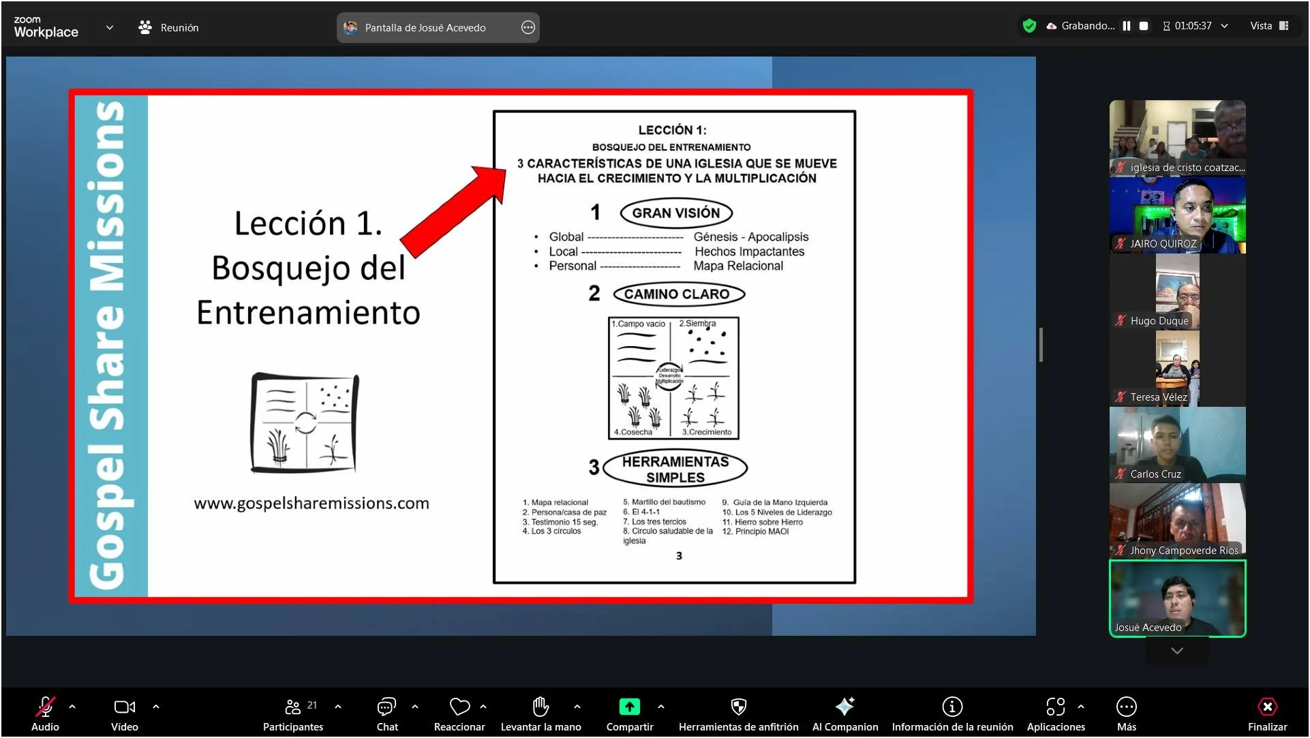Open Herramientas de anfitrión shield icon
Screen dimensions: 1310x738
[738, 707]
